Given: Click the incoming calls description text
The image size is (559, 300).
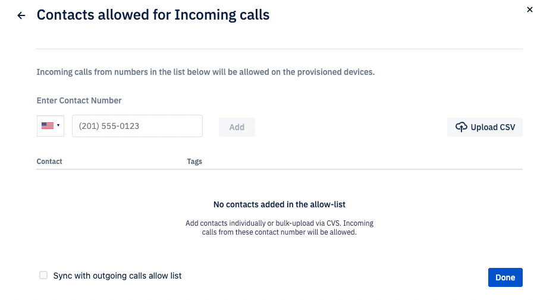Looking at the screenshot, I should (206, 72).
